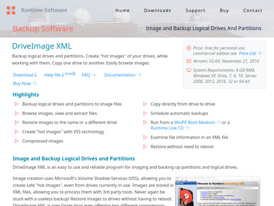The height and width of the screenshot is (206, 274).
Task: Click the monitor system requirements icon
Action: point(189,70)
